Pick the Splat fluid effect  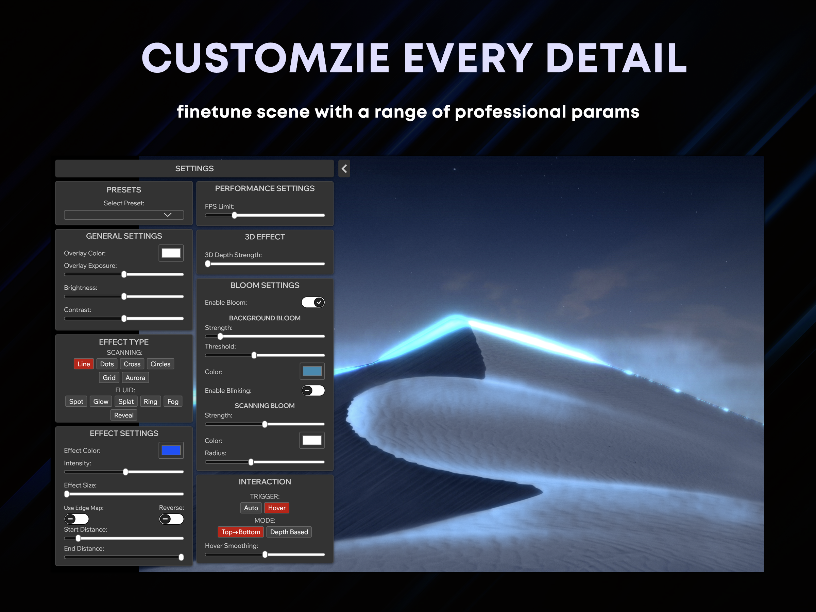[x=126, y=401]
